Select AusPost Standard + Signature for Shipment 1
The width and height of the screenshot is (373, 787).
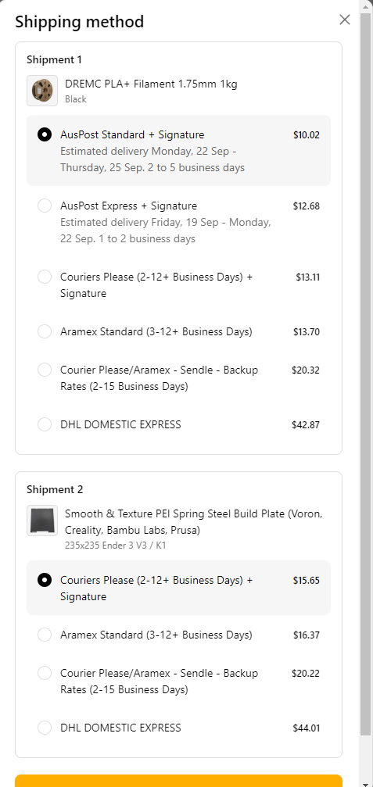179,151
